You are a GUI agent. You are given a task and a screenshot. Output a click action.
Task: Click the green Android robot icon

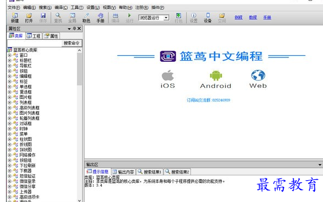pos(216,76)
